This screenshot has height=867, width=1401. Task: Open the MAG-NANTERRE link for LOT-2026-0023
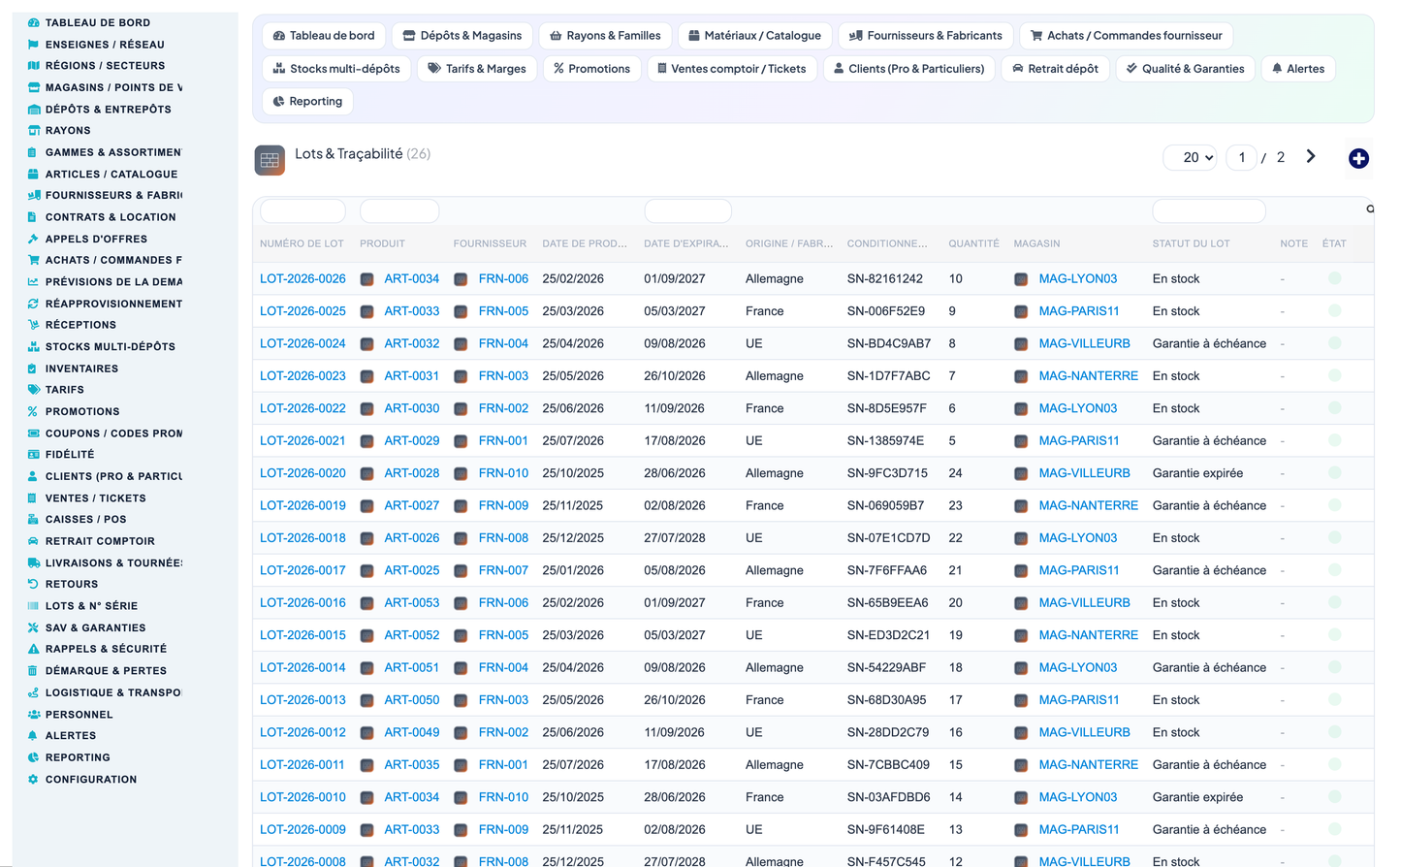click(1088, 376)
